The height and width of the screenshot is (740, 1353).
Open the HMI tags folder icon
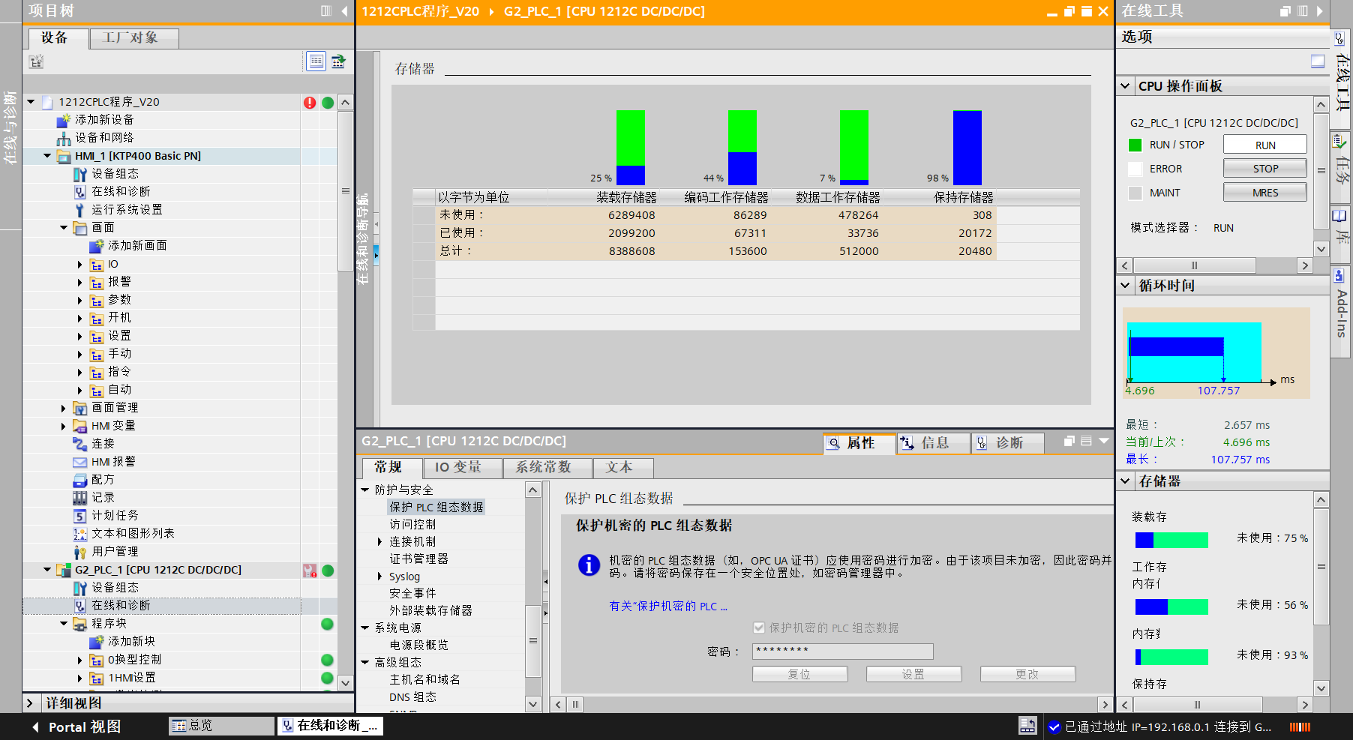click(80, 426)
